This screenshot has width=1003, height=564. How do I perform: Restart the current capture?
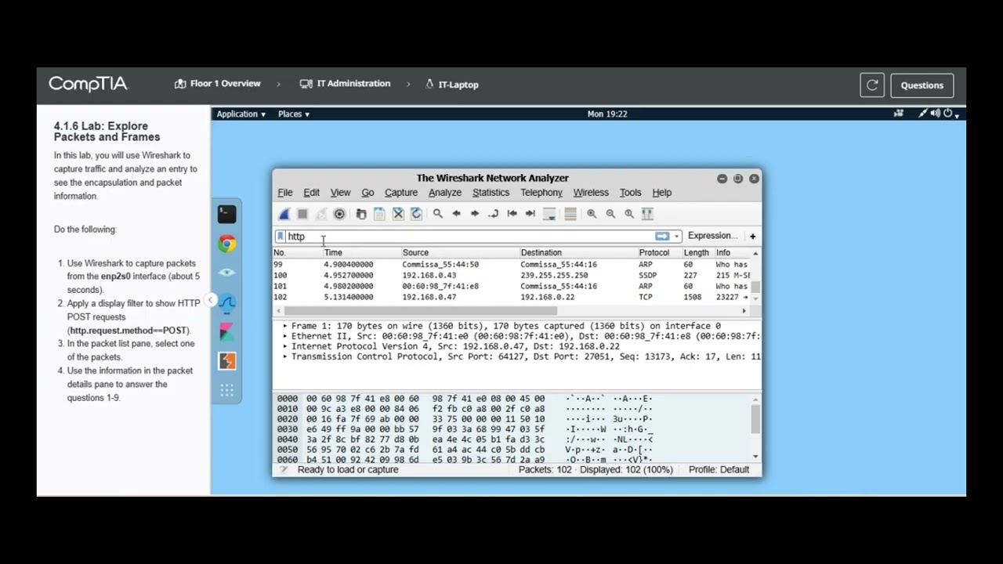click(321, 214)
